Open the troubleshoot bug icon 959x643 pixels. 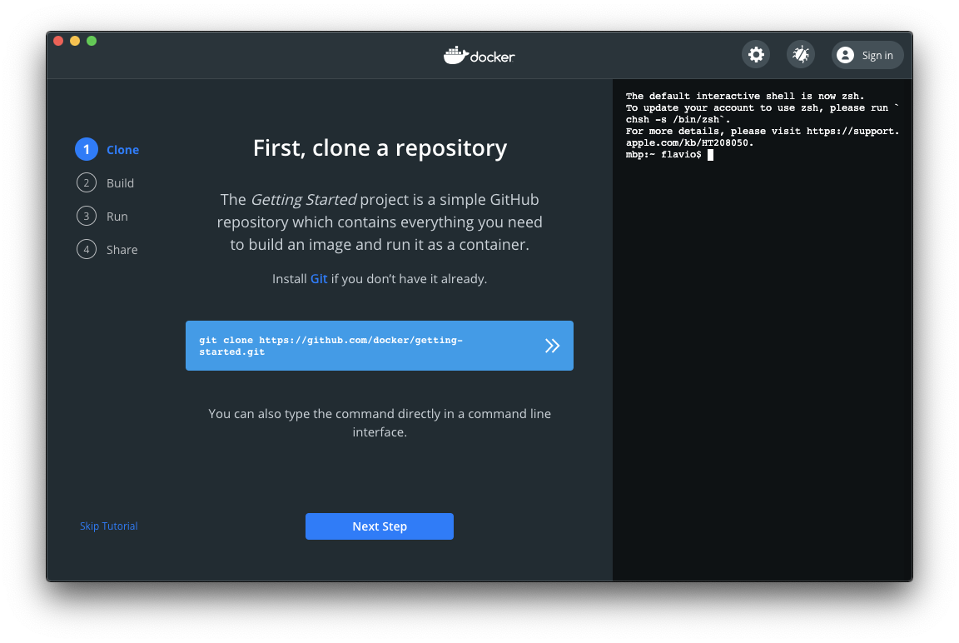[x=801, y=55]
